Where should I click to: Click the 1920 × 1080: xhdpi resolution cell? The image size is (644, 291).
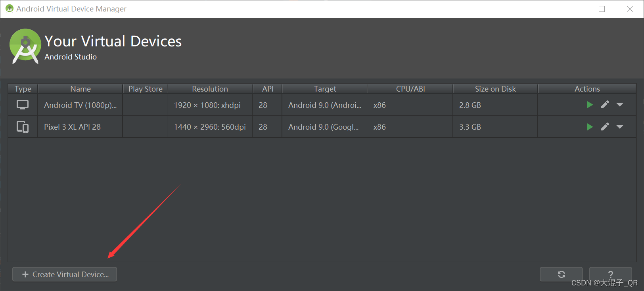(x=210, y=105)
